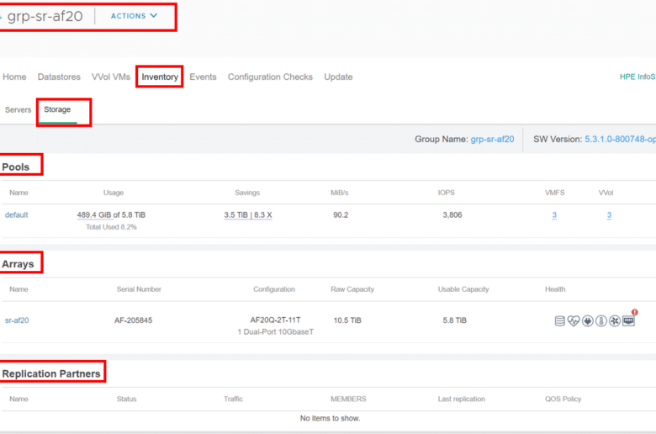Screen dimensions: 656x434
Task: Click the MEMBERS column header
Action: [348, 399]
